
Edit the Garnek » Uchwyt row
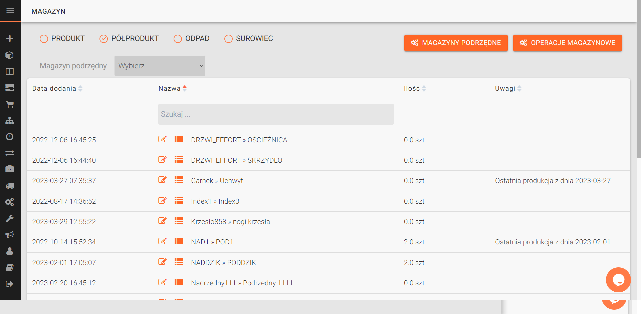[x=162, y=180]
